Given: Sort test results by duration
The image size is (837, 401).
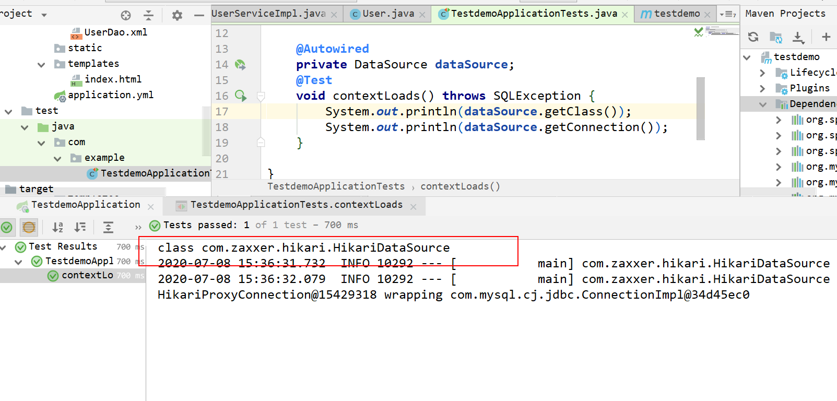Looking at the screenshot, I should pos(80,227).
